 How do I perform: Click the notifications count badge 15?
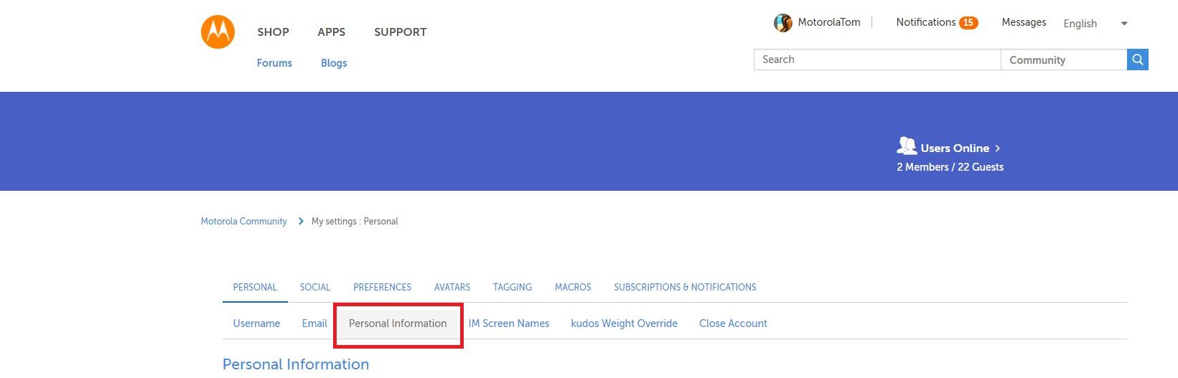[x=968, y=23]
